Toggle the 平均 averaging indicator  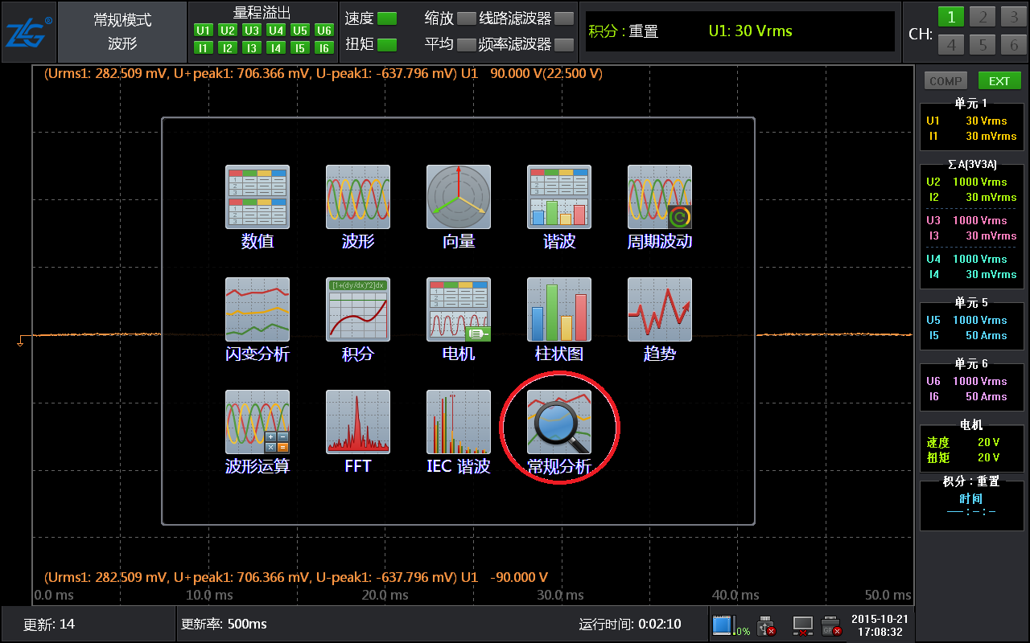click(467, 45)
